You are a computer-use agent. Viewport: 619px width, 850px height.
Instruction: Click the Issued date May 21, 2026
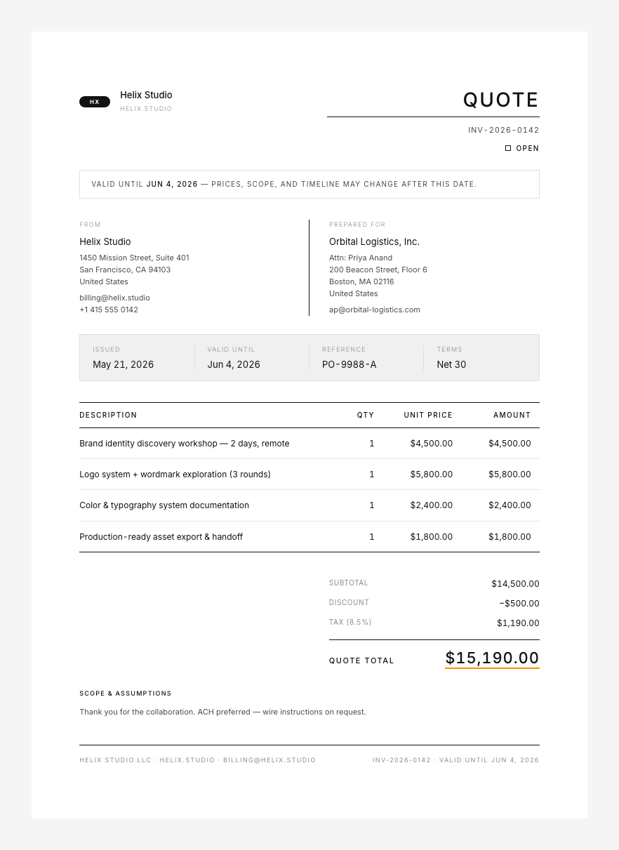click(x=124, y=364)
